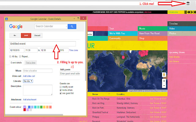The image size is (196, 122).
Task: Uncheck the invite others option
Action: 61,91
